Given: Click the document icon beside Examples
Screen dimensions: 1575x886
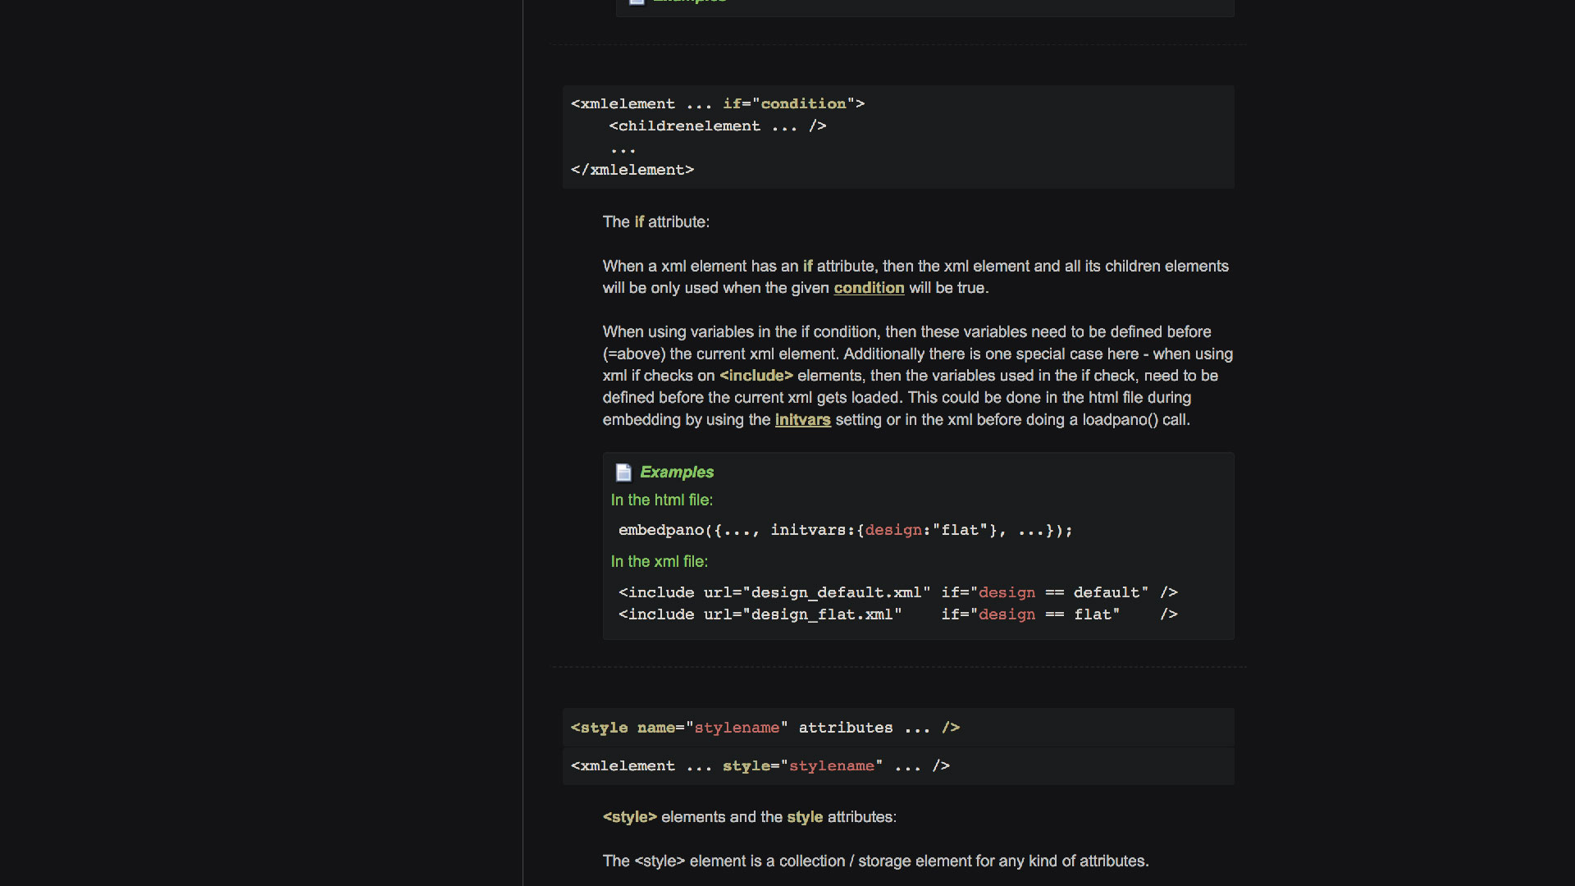Looking at the screenshot, I should coord(623,473).
